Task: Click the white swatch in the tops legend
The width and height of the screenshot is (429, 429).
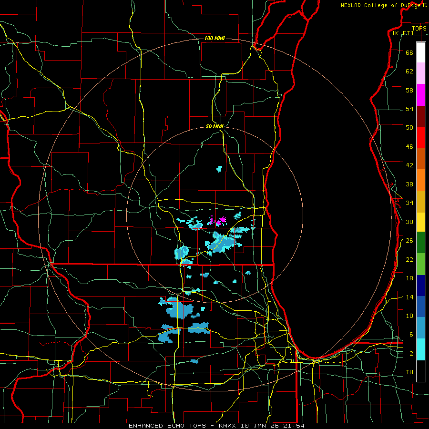Action: pyautogui.click(x=421, y=52)
